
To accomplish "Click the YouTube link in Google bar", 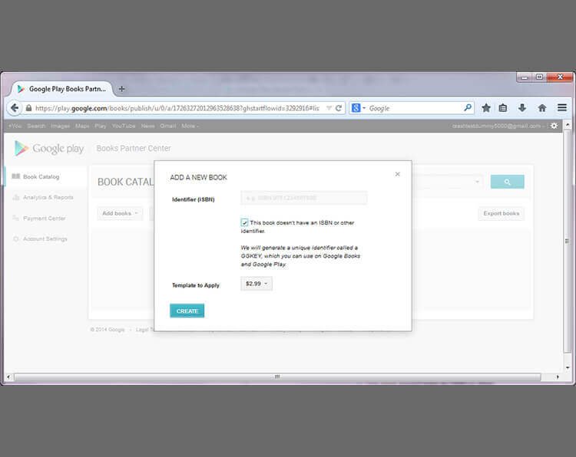I will point(124,126).
